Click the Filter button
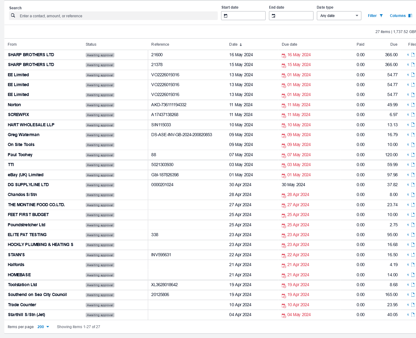416x338 pixels. pyautogui.click(x=375, y=16)
